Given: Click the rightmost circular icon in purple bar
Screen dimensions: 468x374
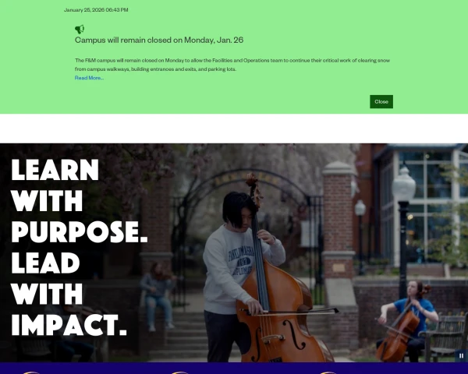Looking at the screenshot, I should (328, 372).
